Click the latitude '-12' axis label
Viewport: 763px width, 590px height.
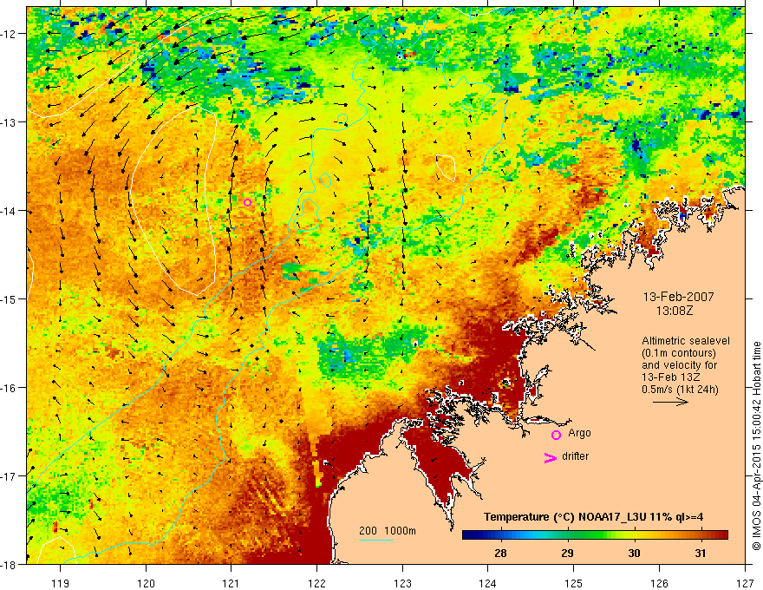(x=9, y=34)
